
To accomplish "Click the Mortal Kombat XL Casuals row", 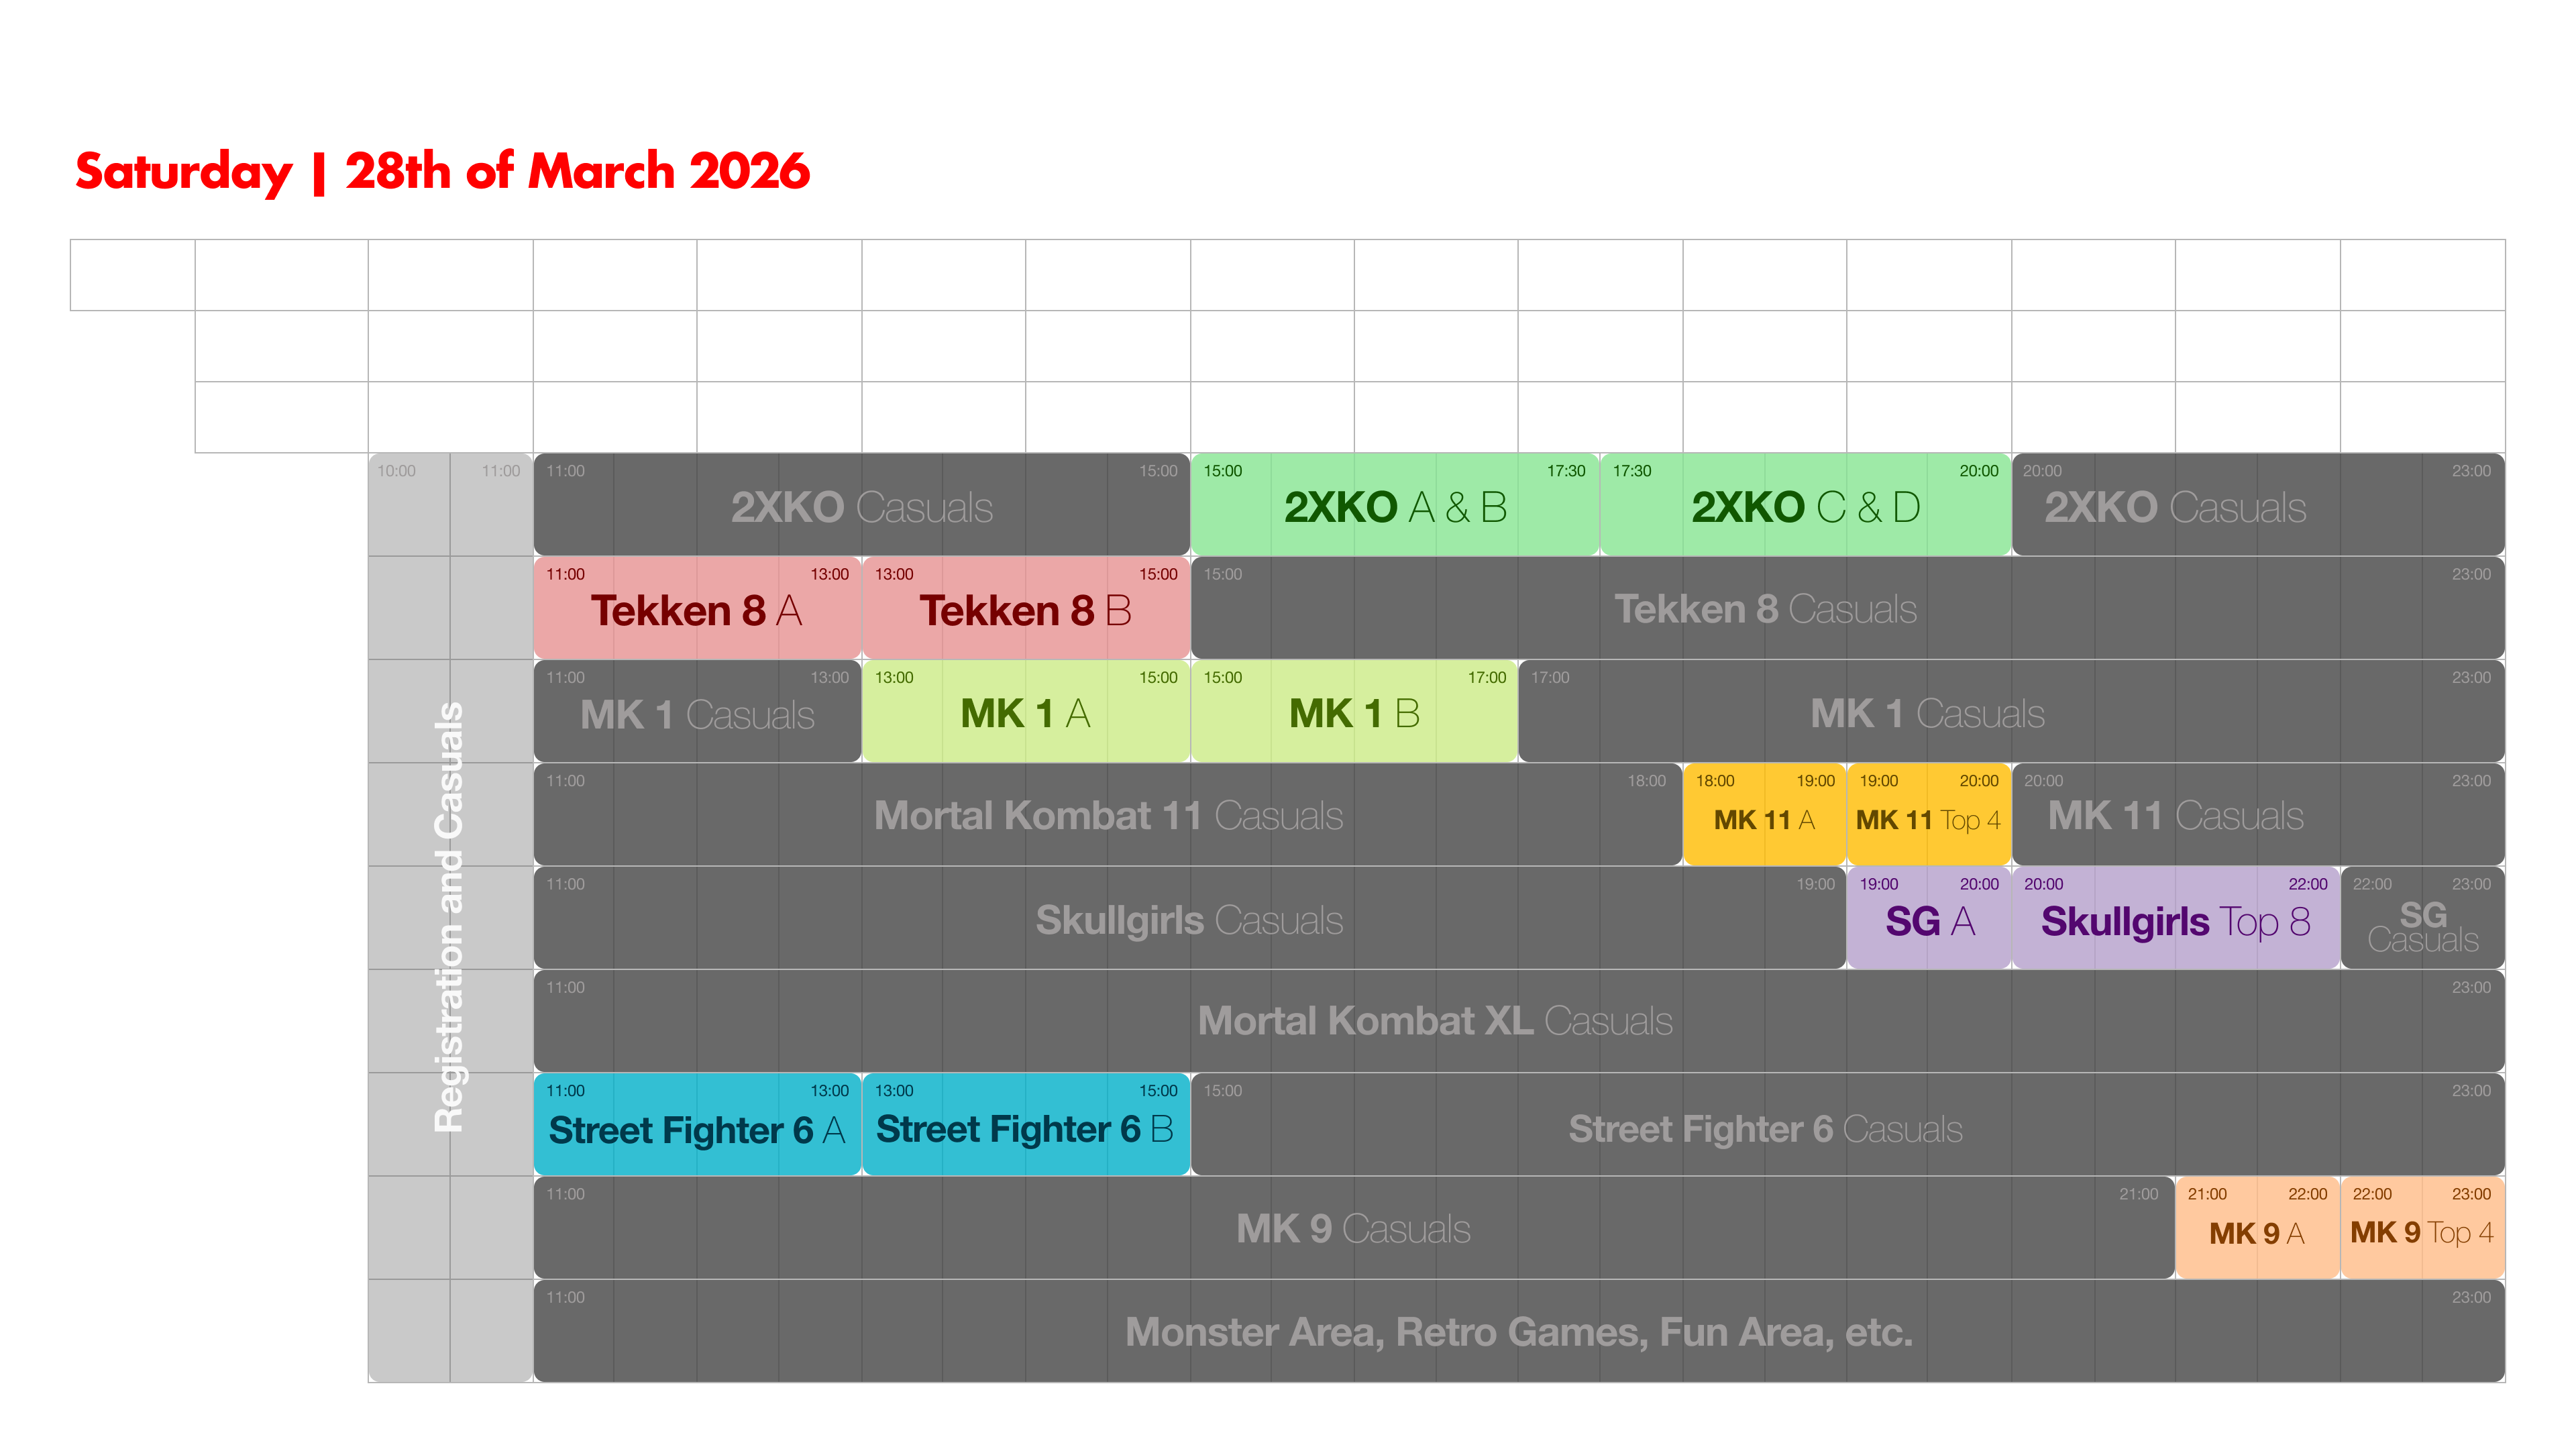I will pyautogui.click(x=1434, y=1021).
